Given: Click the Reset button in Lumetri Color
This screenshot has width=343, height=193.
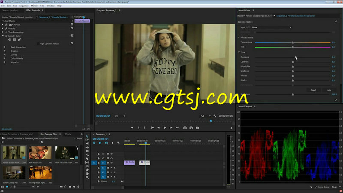Looking at the screenshot, I should click(x=313, y=90).
